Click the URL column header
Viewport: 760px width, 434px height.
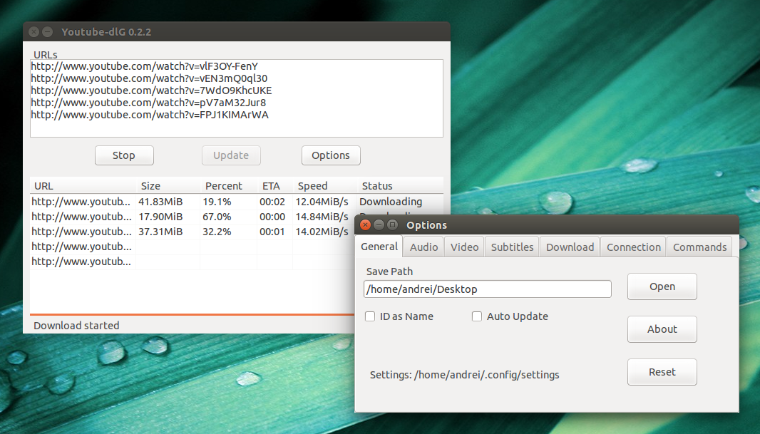click(83, 186)
